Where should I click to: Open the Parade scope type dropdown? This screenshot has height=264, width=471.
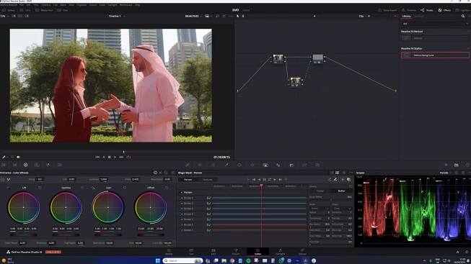(x=446, y=173)
